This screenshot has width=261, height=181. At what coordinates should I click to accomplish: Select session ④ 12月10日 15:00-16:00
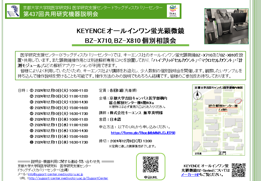(x=59, y=108)
